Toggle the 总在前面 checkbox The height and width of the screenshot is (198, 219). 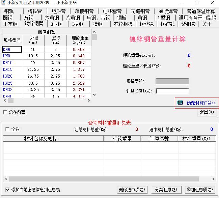point(5,112)
